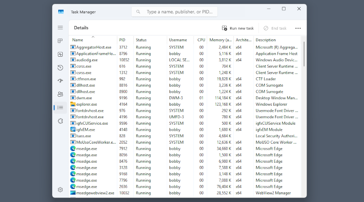This screenshot has width=364, height=202.
Task: Open the three-dots more options menu
Action: point(298,28)
